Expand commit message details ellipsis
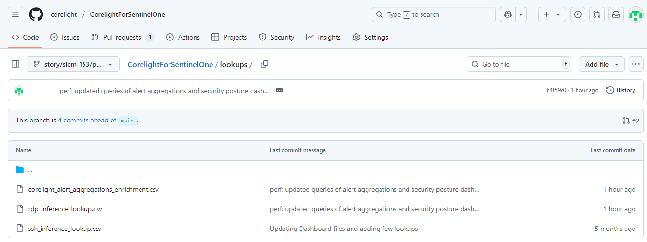Screen dimensions: 647x242 pos(280,90)
